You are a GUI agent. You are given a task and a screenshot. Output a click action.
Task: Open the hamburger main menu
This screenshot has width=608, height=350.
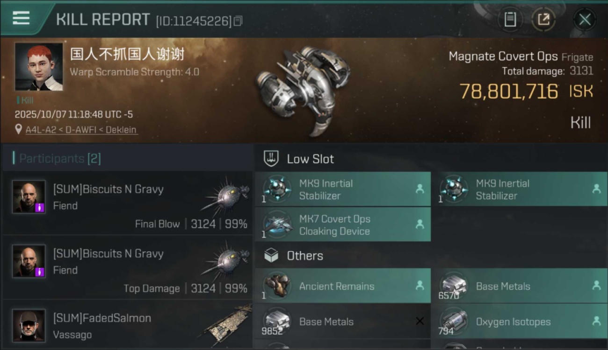pos(21,18)
